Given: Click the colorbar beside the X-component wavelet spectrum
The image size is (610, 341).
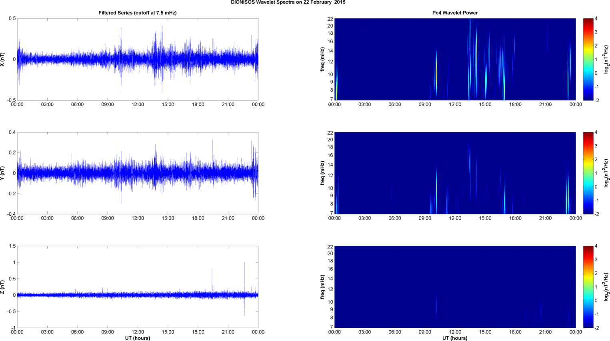Looking at the screenshot, I should 588,59.
